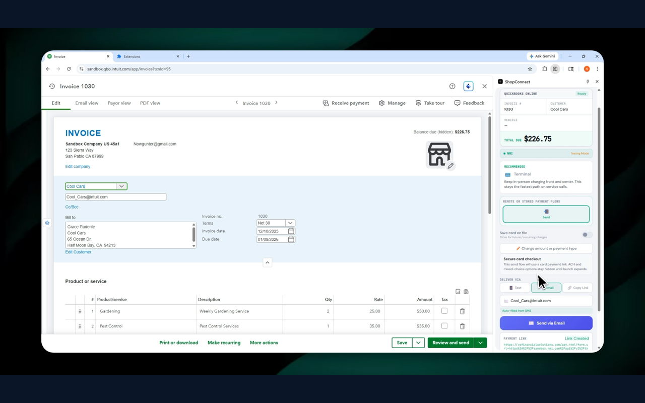Open the Save options dropdown arrow
Viewport: 645px width, 403px height.
coord(418,343)
